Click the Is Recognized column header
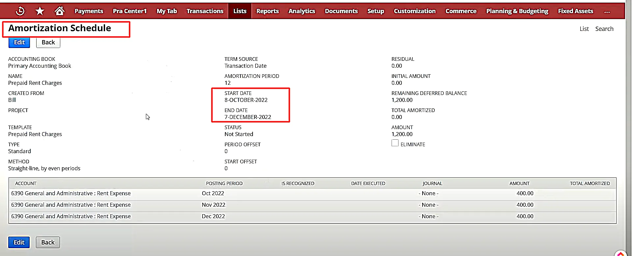Viewport: 632px width, 256px height. pyautogui.click(x=298, y=183)
